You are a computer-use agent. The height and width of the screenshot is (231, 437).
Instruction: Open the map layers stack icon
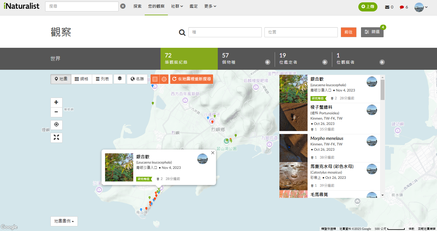tap(119, 79)
